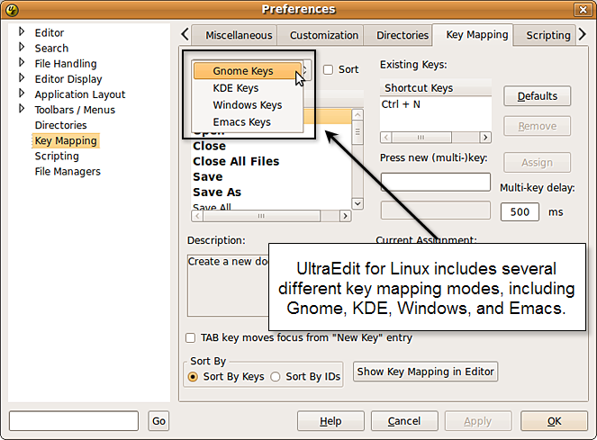597x440 pixels.
Task: Expand the Editor Display tree node
Action: pyautogui.click(x=22, y=78)
